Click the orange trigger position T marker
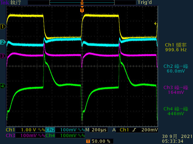The height and width of the screenshot is (144, 193). [x=82, y=10]
